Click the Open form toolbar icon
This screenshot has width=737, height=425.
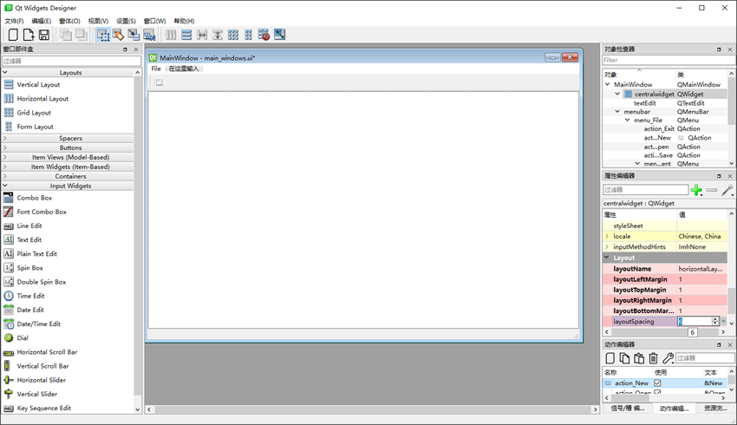click(29, 35)
